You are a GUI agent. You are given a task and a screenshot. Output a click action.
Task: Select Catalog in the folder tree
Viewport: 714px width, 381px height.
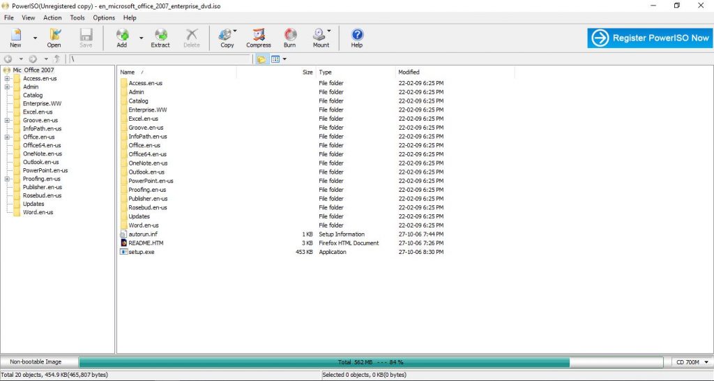tap(33, 95)
